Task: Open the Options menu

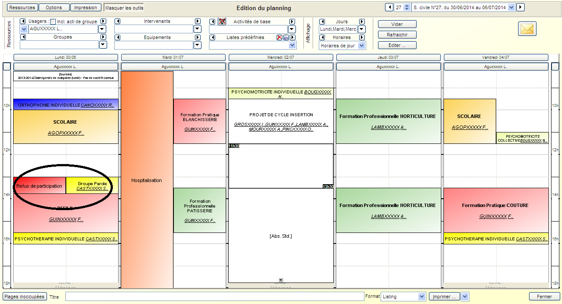Action: point(54,7)
